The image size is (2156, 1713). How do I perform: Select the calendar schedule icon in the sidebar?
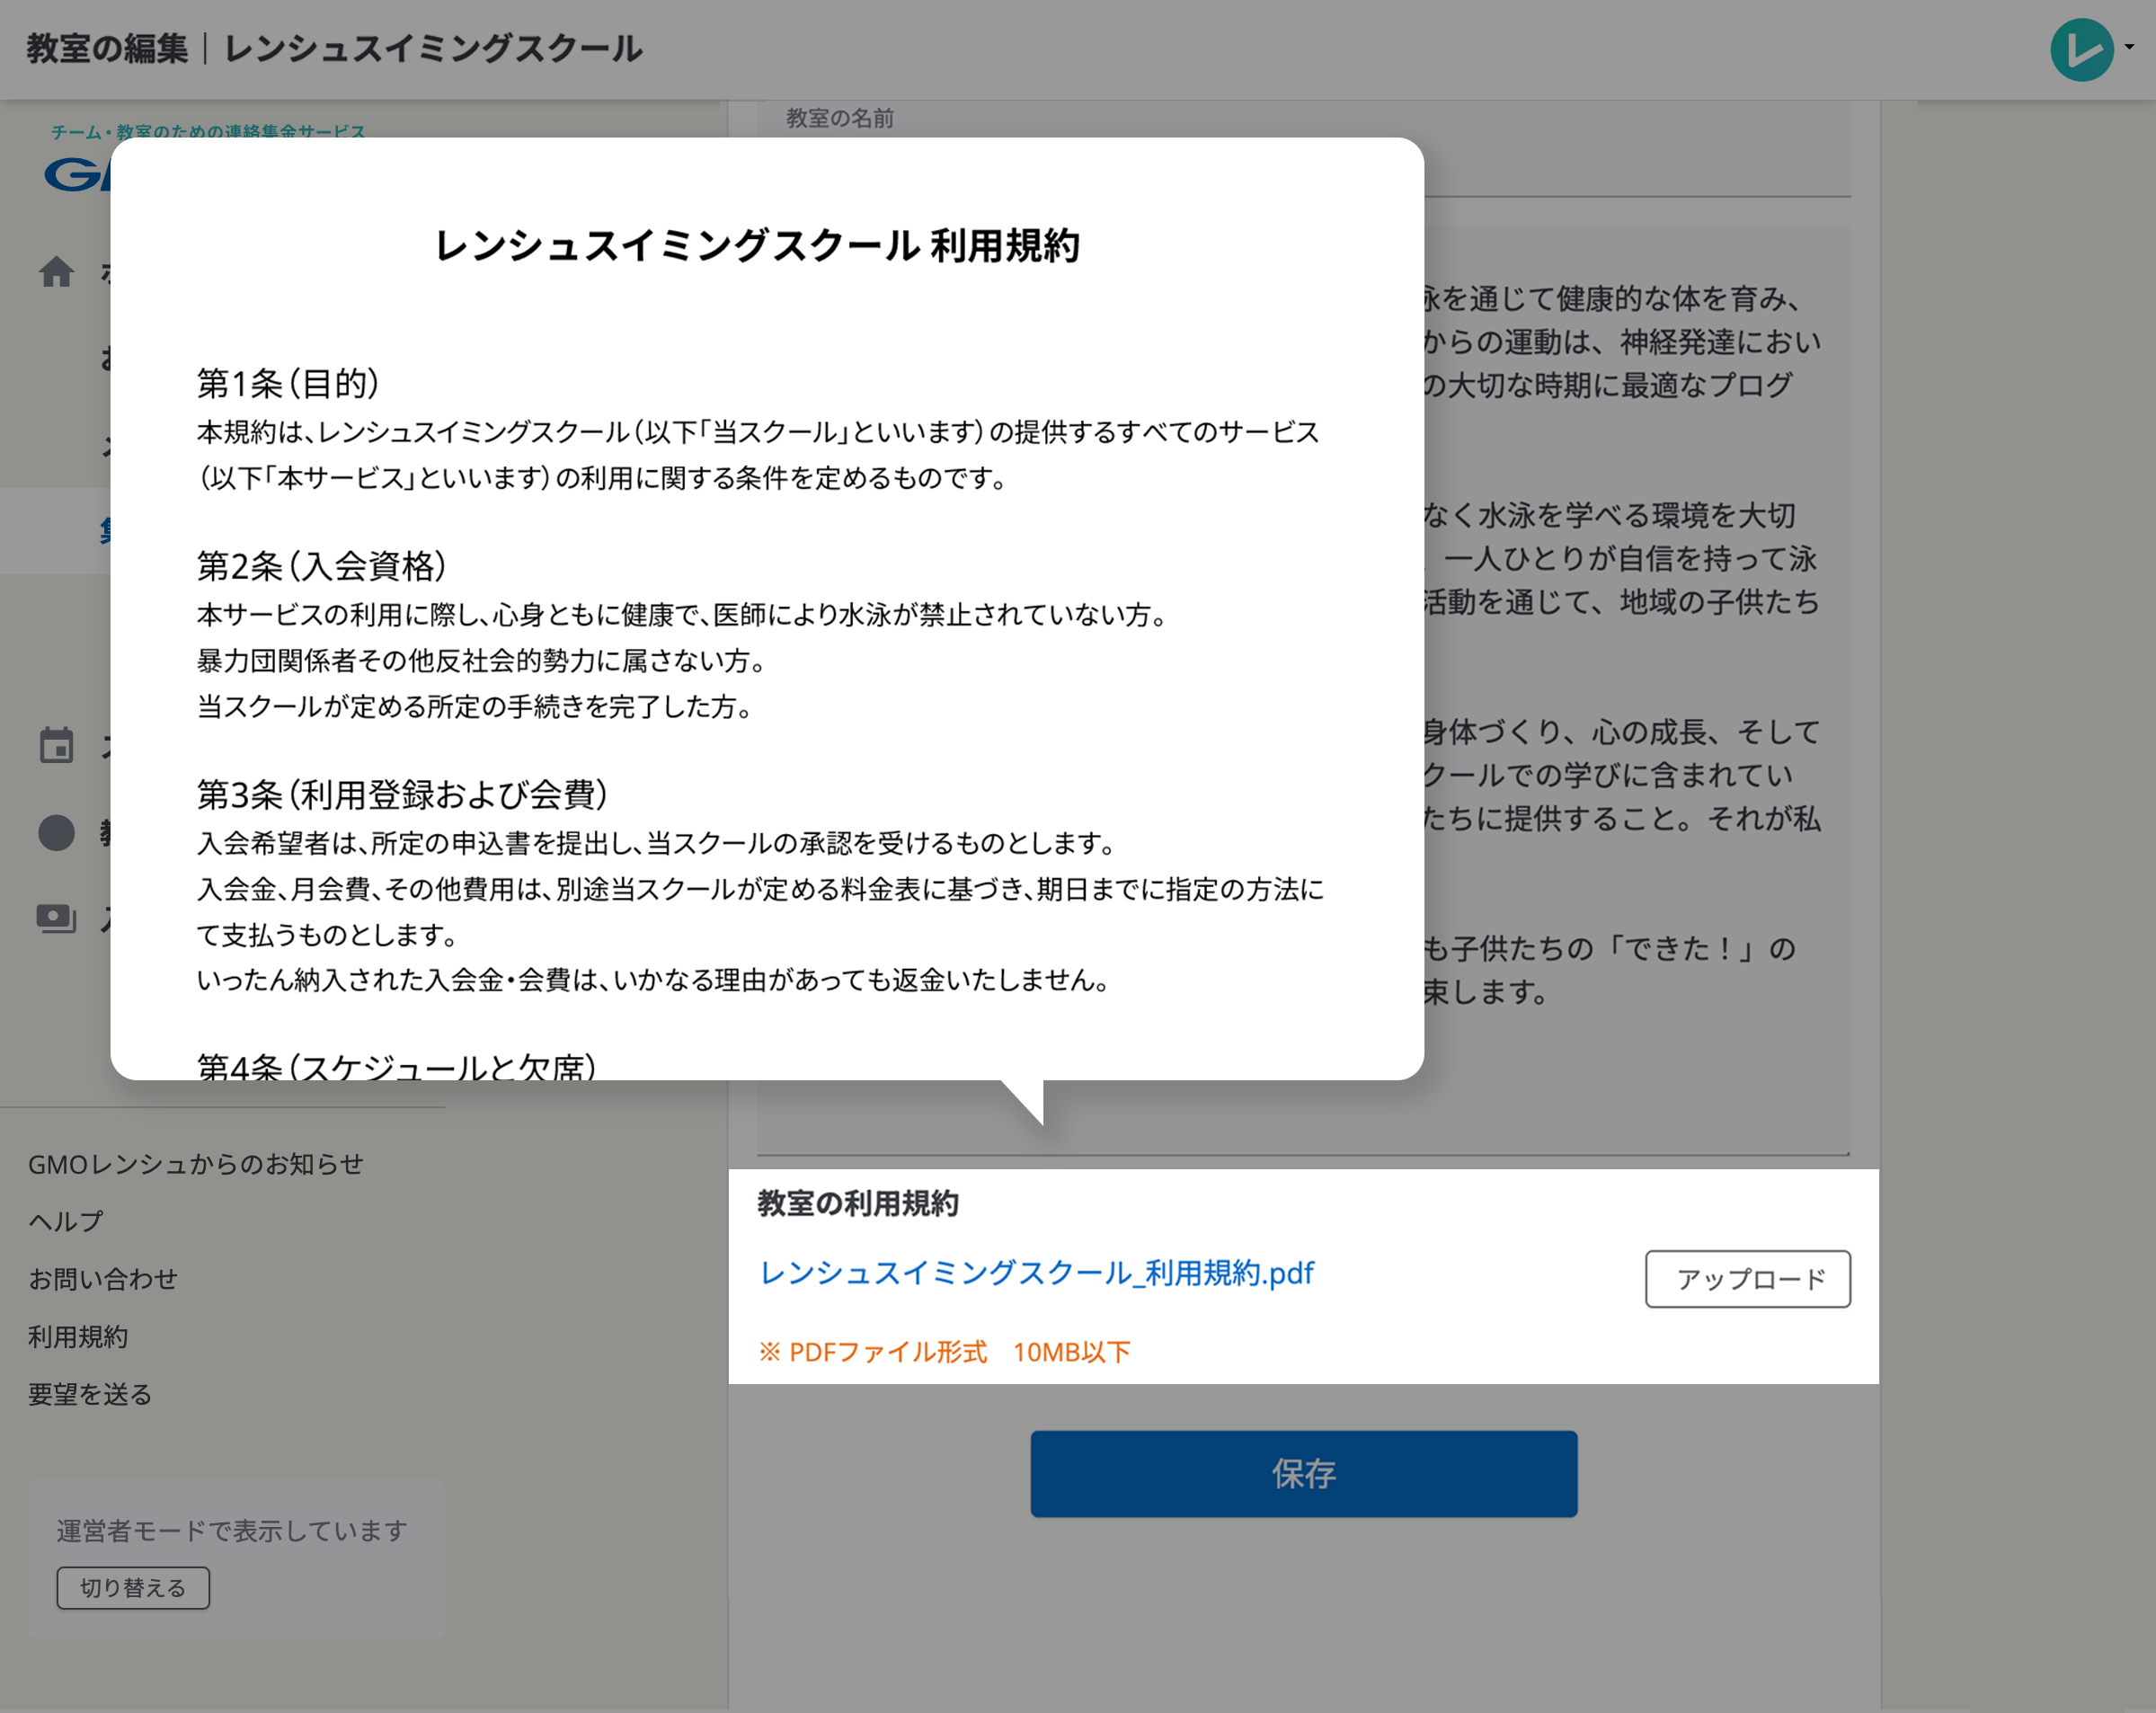(x=57, y=745)
